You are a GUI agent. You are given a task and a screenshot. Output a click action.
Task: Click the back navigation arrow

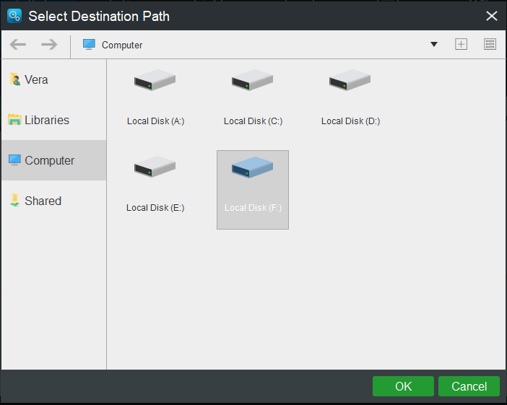coord(18,45)
